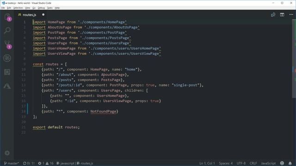Click the master branch in status bar
Image resolution: width=296 pixels, height=166 pixels.
coord(12,163)
